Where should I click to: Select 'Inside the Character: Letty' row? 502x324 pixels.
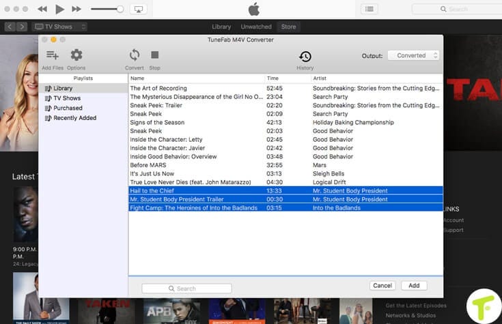pos(285,140)
